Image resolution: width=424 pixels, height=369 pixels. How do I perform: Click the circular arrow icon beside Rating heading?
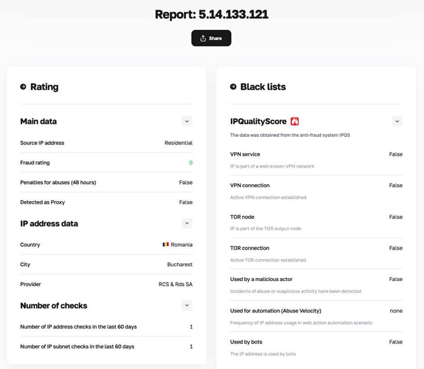coord(23,87)
